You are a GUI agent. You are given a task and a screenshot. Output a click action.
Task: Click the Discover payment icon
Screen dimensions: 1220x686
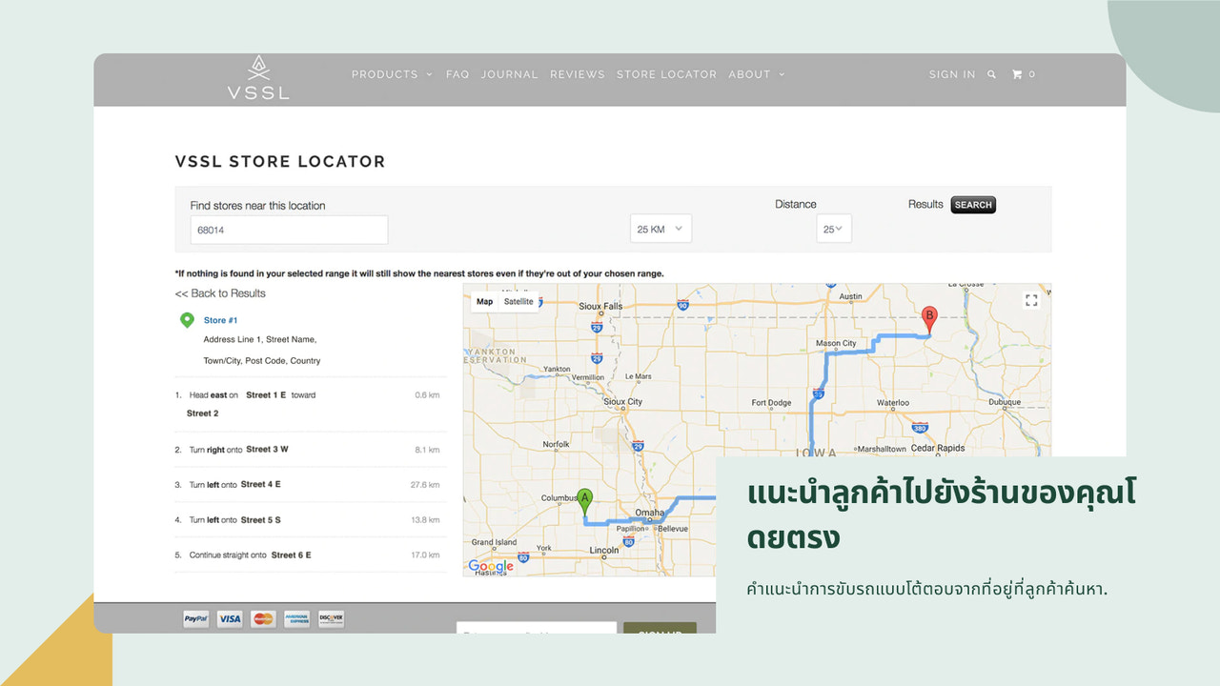click(x=331, y=618)
